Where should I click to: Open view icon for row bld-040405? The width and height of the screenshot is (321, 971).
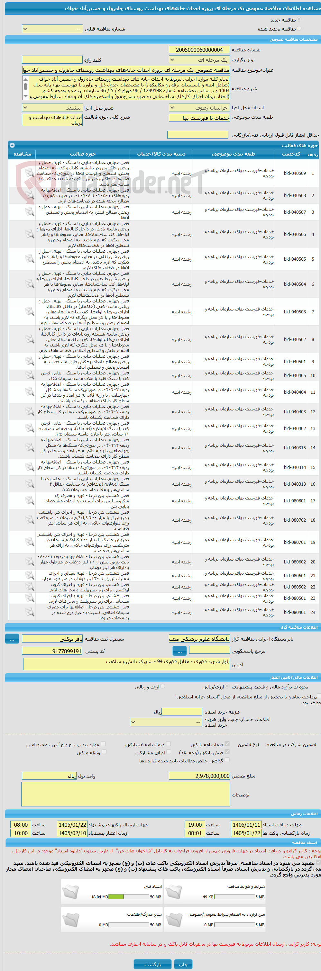(29, 375)
